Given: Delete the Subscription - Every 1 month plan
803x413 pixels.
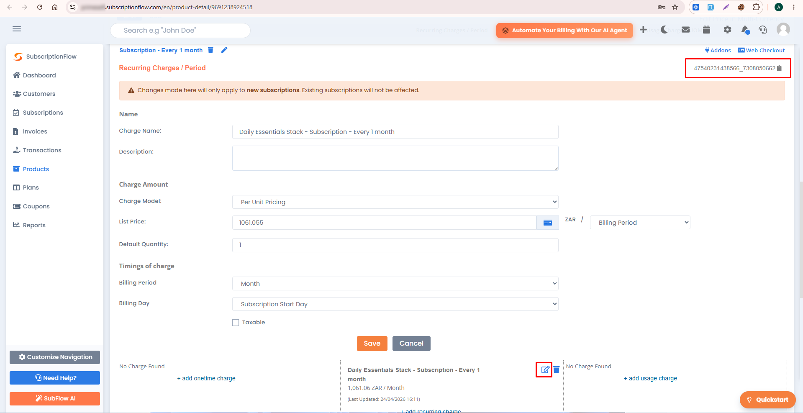Looking at the screenshot, I should coord(211,50).
